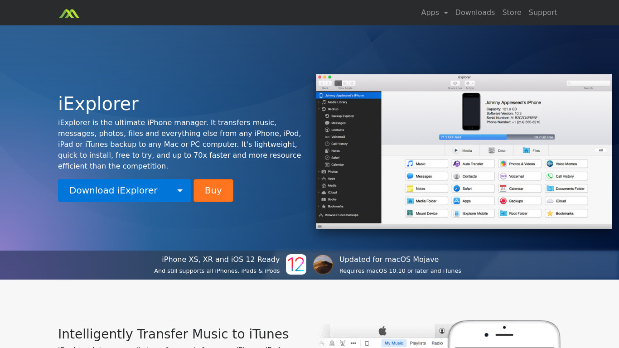Collapse the Backup sidebar section
Screen dimensions: 619x348
tap(319, 109)
